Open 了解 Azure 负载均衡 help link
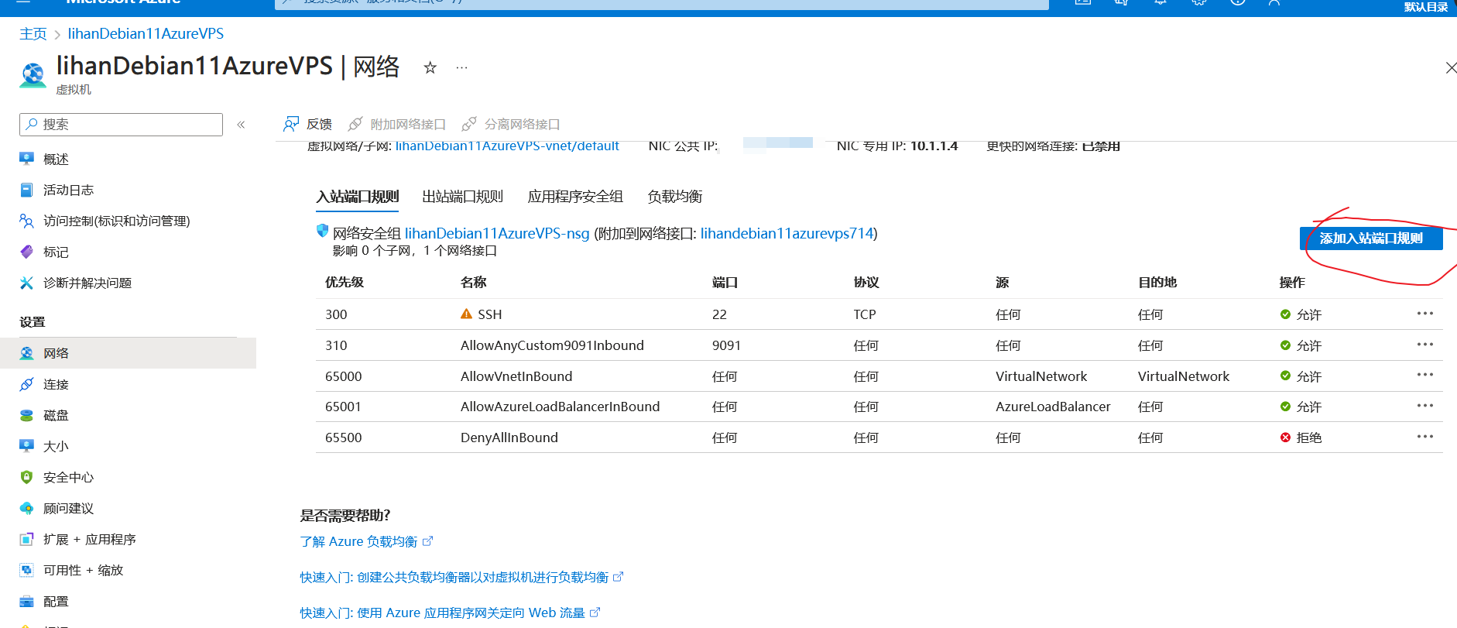Viewport: 1457px width, 628px height. click(x=358, y=541)
